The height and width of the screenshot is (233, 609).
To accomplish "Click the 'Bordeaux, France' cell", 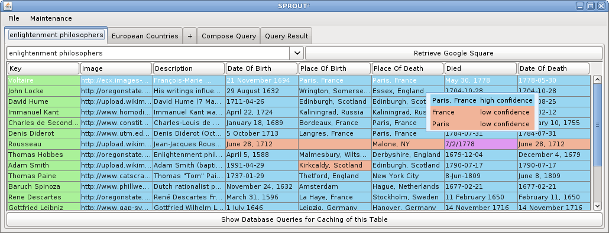I will (335, 123).
